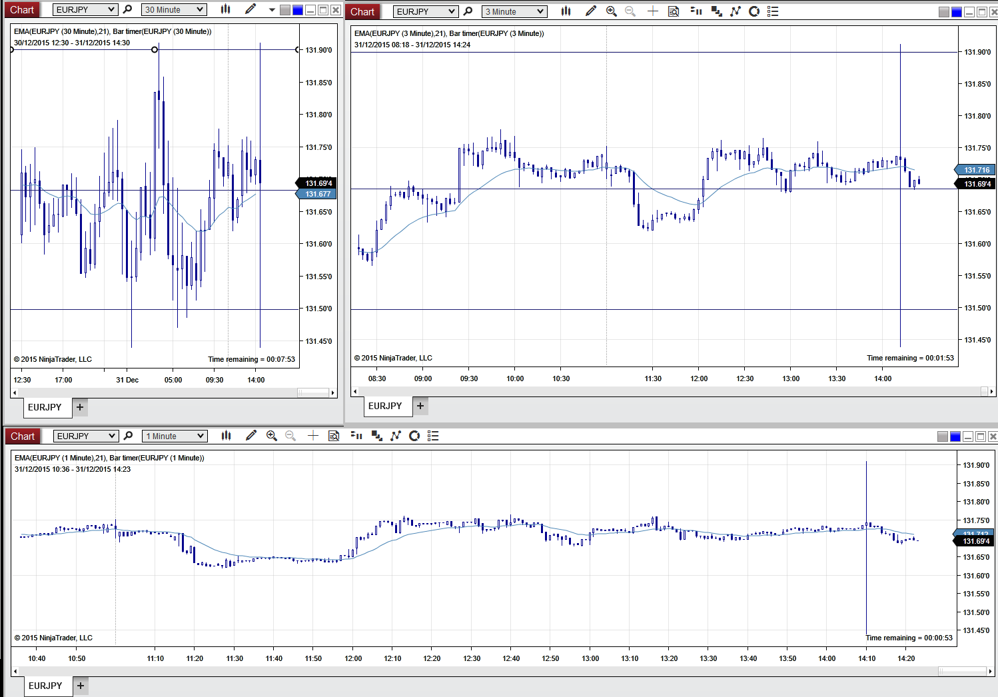The image size is (998, 697).
Task: Open the zigzag indicators icon in 1 Minute chart
Action: (396, 436)
